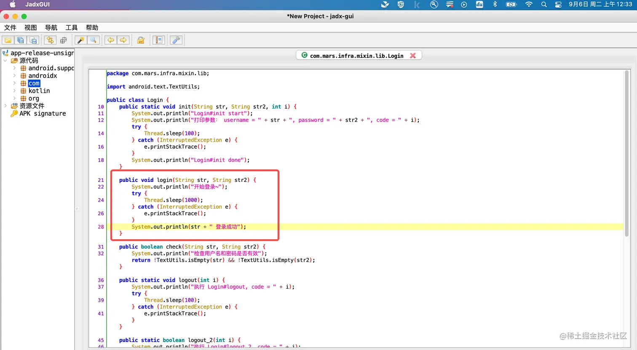Click line number 28 in the gutter

[101, 227]
